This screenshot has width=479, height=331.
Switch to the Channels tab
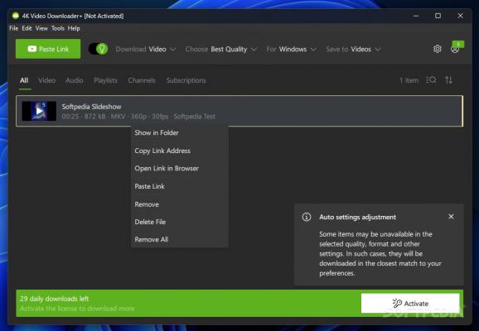pos(142,80)
